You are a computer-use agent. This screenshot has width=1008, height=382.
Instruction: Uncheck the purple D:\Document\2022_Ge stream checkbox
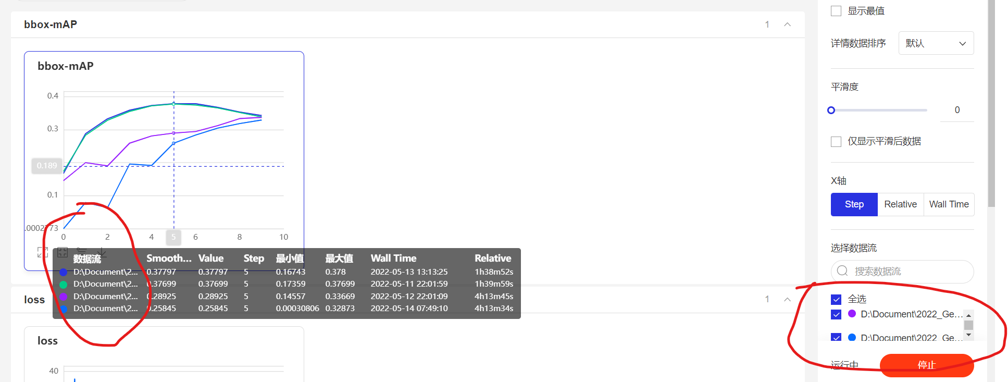[x=836, y=314]
